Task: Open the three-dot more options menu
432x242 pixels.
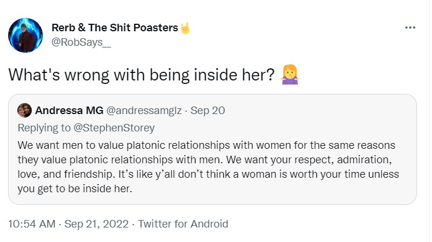Action: [x=410, y=27]
